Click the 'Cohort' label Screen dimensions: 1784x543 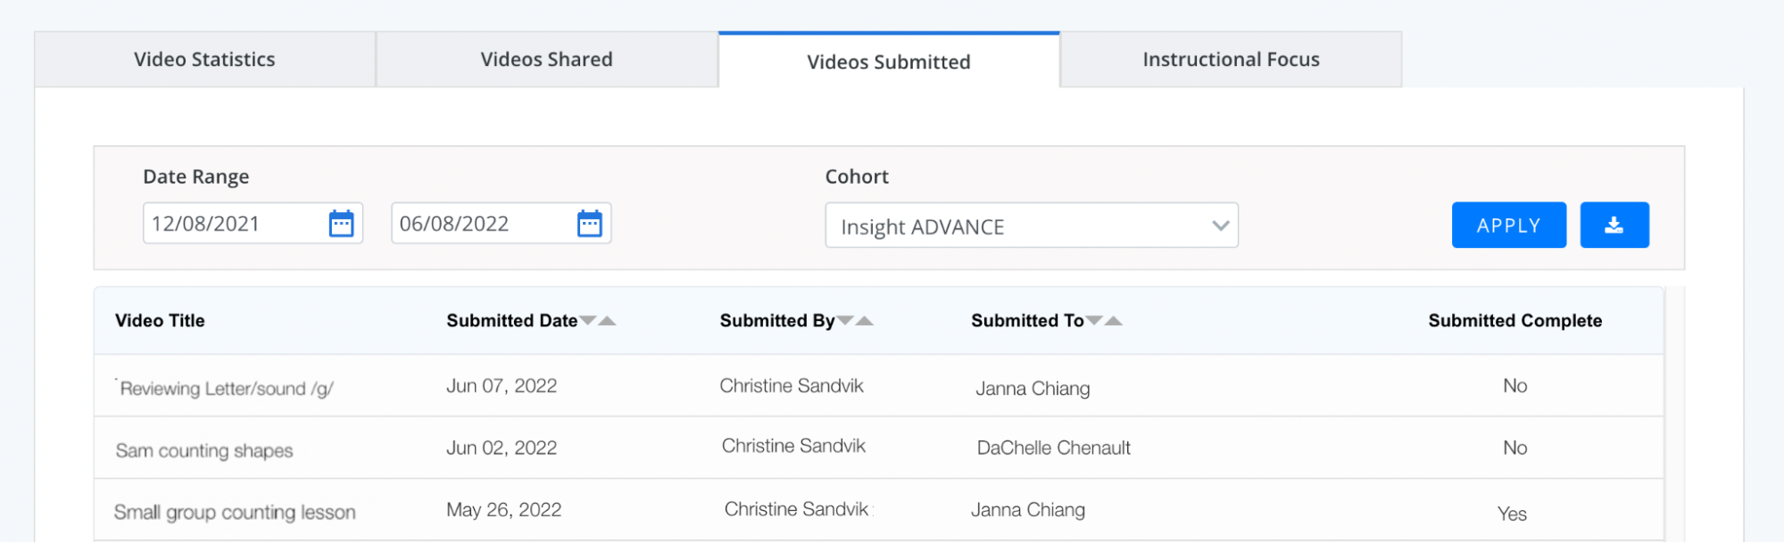coord(857,177)
